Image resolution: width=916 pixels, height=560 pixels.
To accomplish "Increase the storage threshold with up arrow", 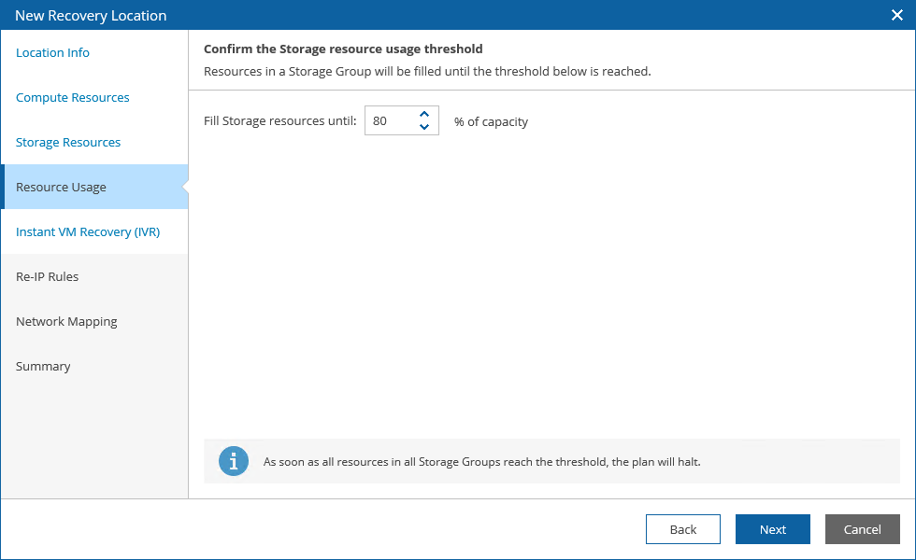I will (424, 115).
